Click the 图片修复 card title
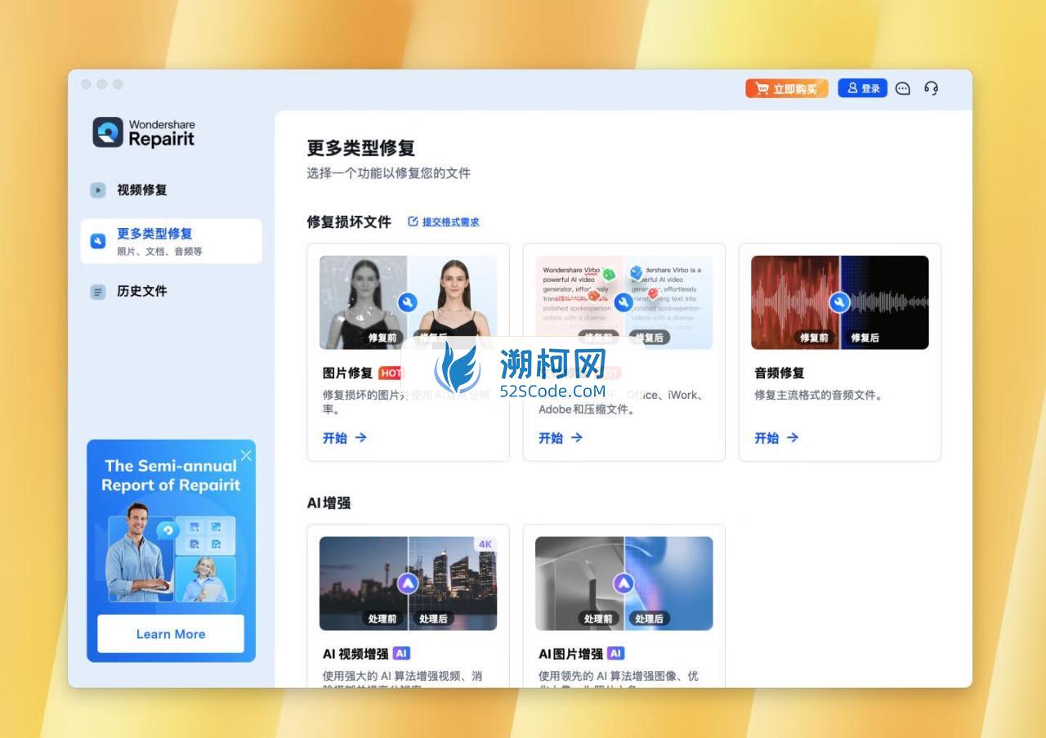 click(x=347, y=373)
